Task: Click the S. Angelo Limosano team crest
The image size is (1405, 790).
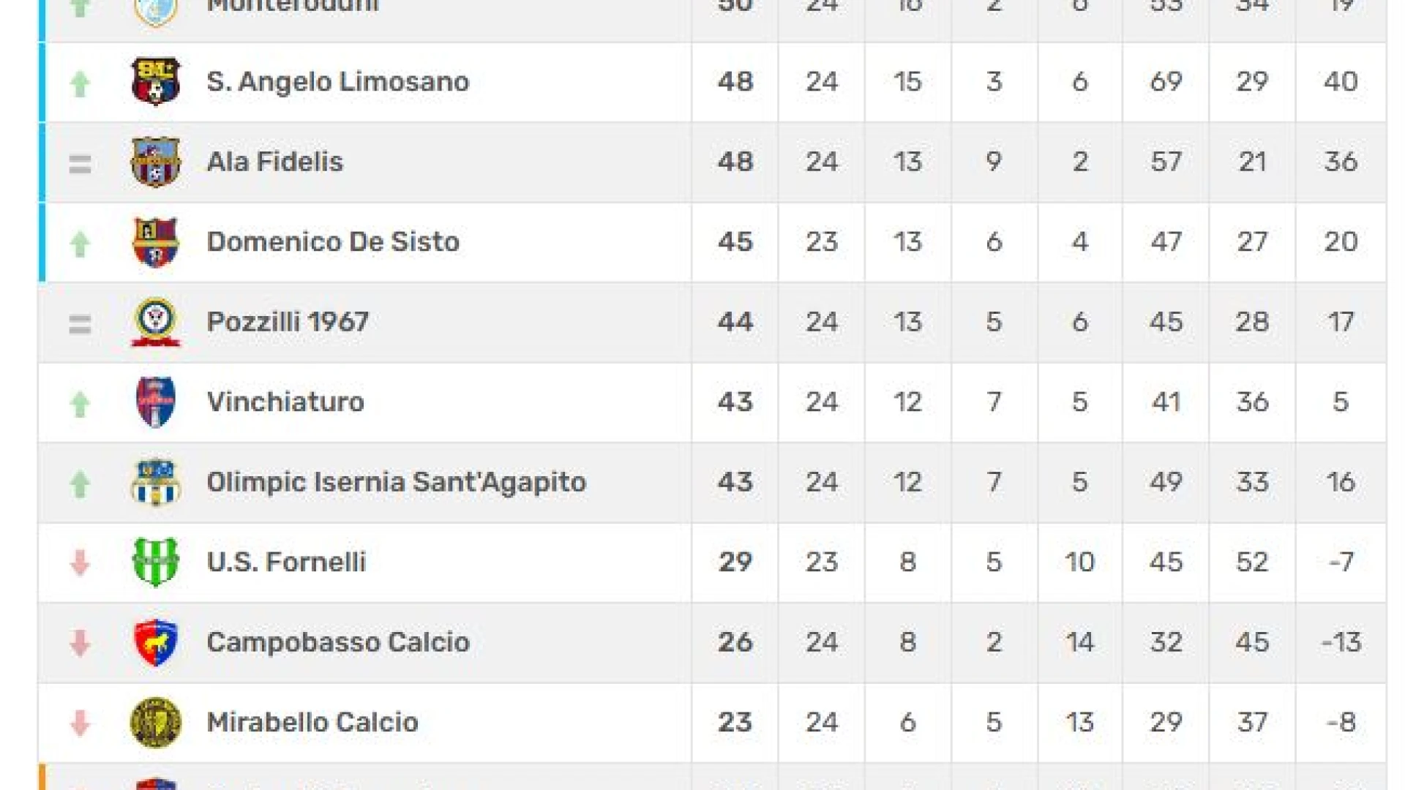Action: 155,81
